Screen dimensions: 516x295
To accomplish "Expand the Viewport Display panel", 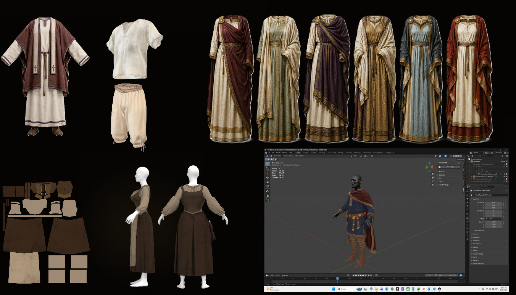I will (x=489, y=254).
